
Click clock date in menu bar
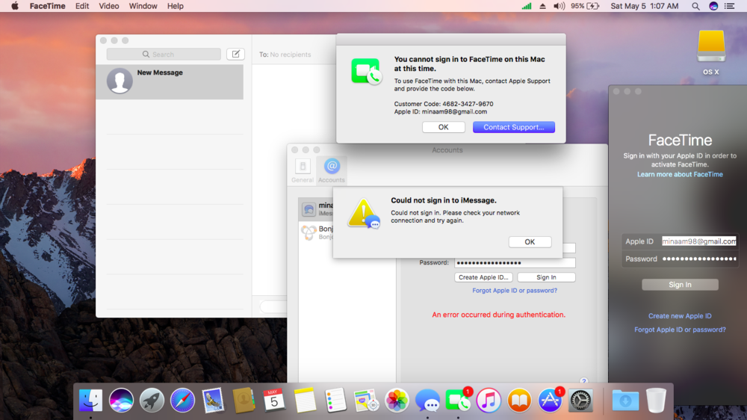(645, 6)
